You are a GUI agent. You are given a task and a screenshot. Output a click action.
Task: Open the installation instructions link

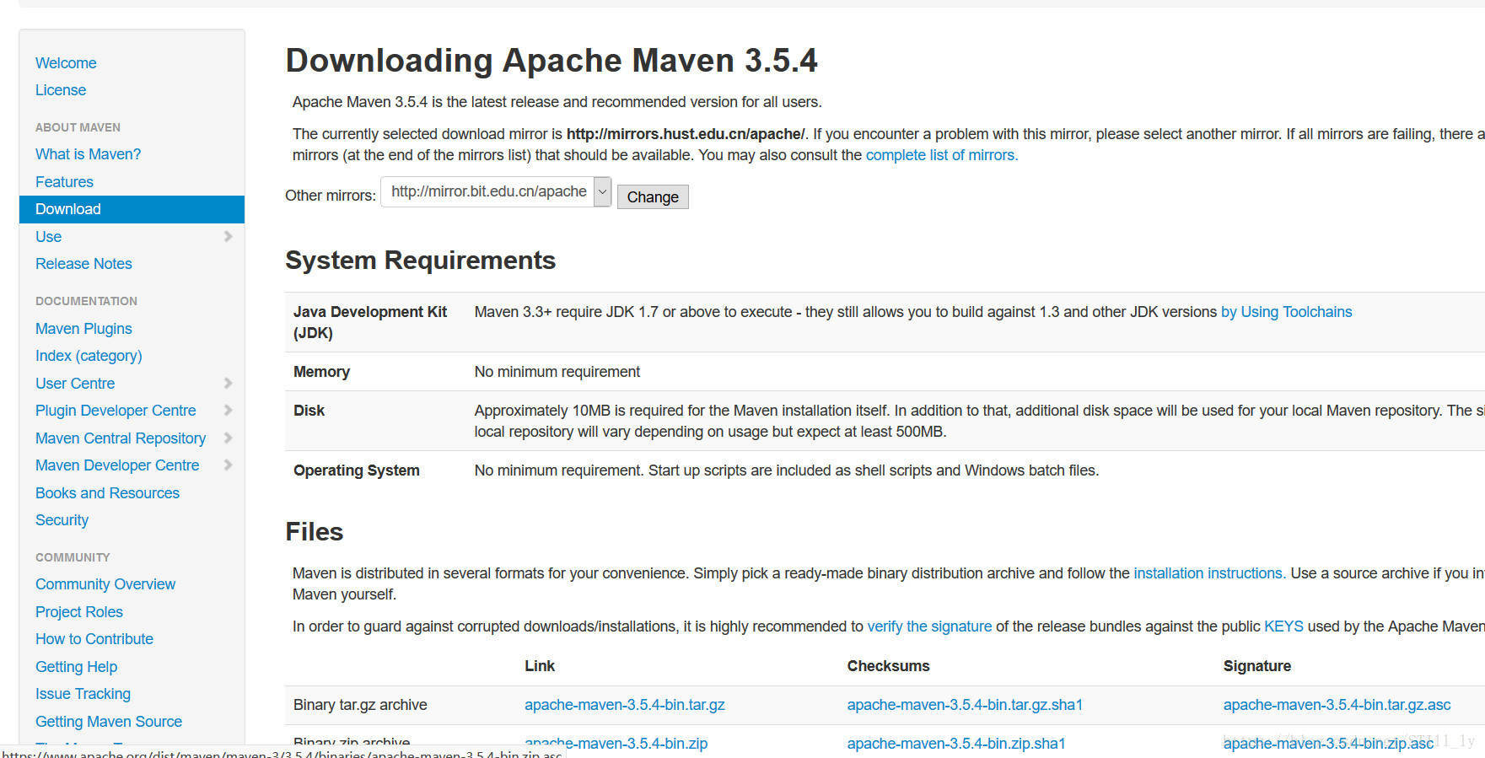[1209, 573]
